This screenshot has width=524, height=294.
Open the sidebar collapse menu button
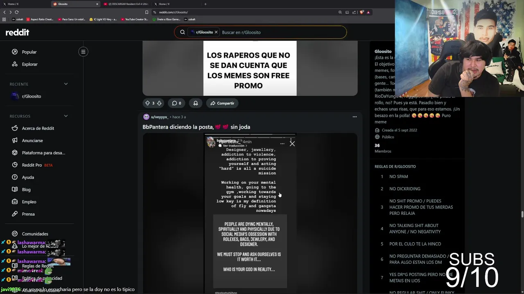pyautogui.click(x=83, y=51)
